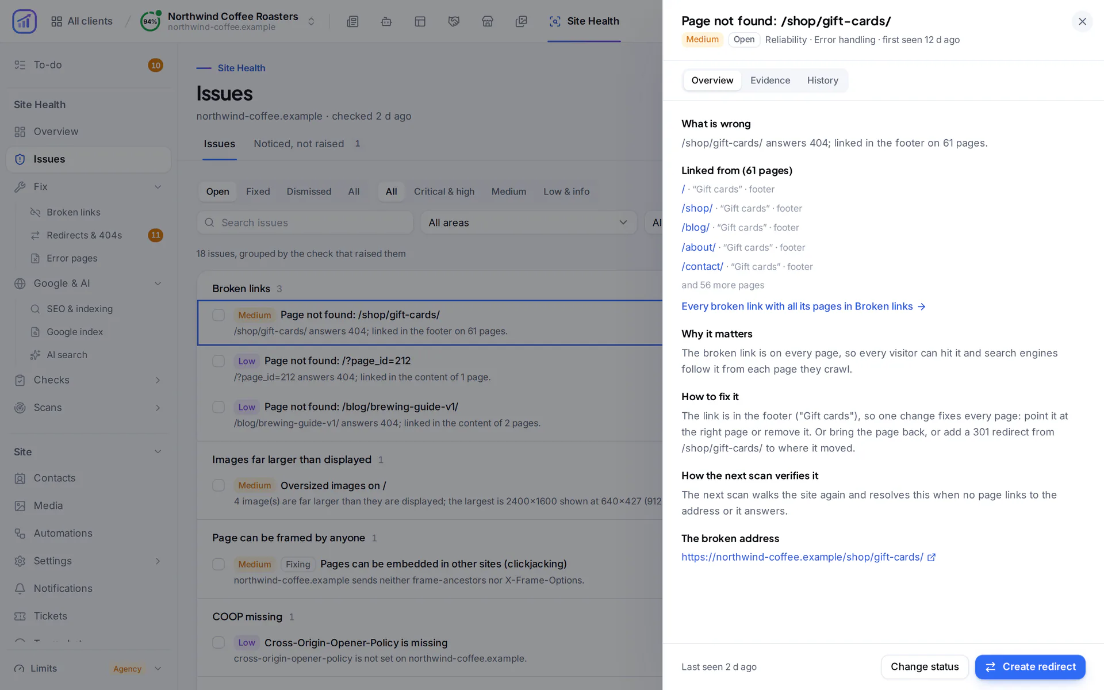Click the Search issues field
The height and width of the screenshot is (690, 1104).
[x=305, y=223]
